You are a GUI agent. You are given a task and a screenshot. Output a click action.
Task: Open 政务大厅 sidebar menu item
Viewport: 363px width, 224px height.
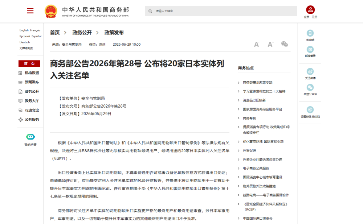pyautogui.click(x=32, y=101)
